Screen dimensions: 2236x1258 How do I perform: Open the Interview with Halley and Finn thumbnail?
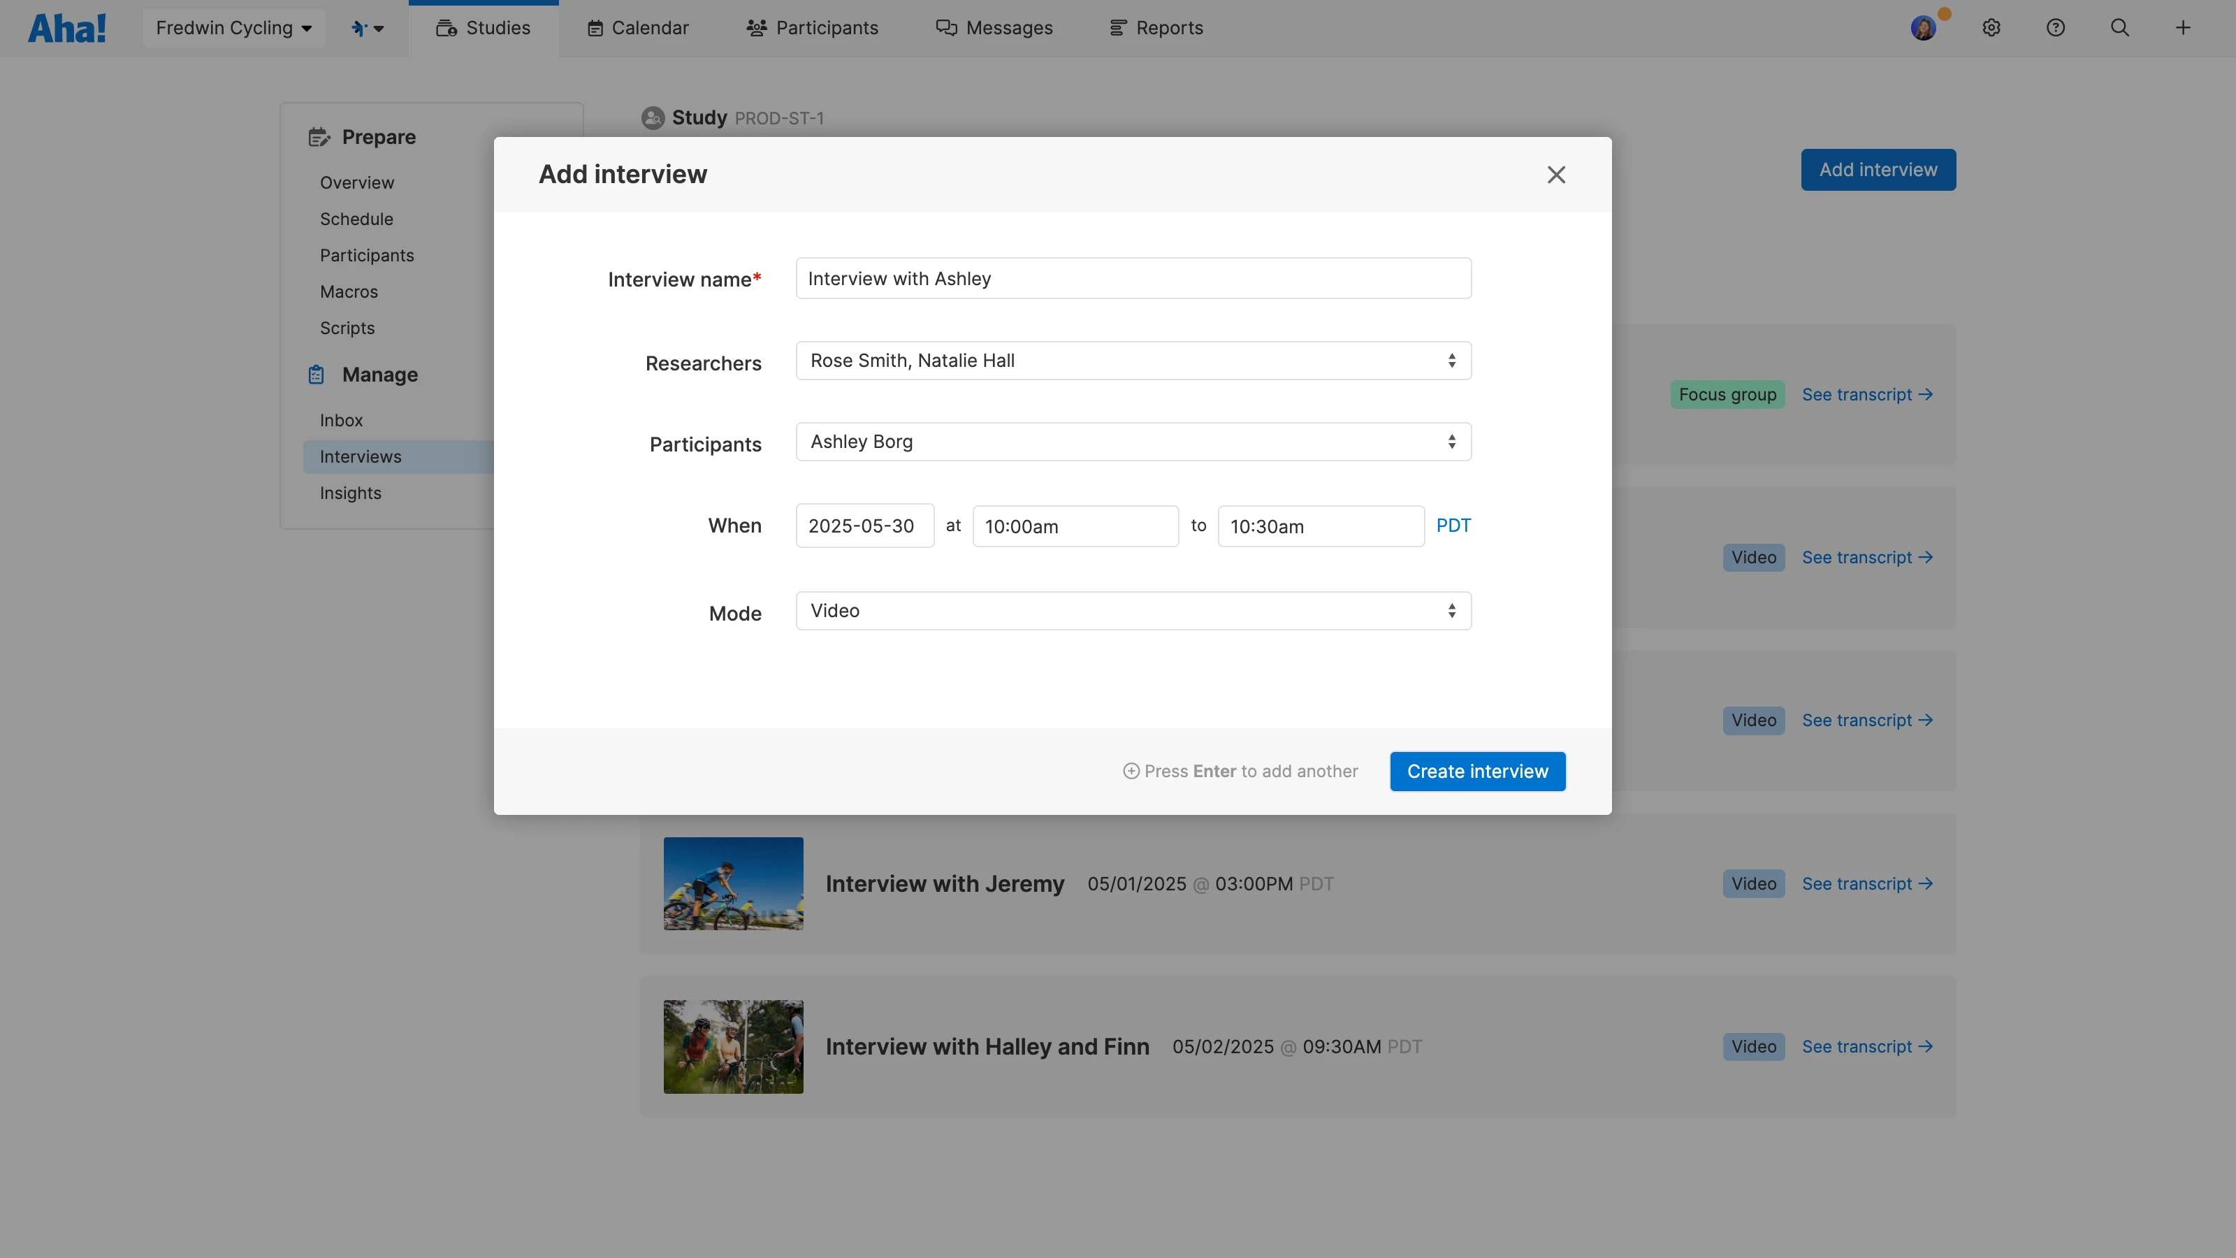coord(732,1046)
